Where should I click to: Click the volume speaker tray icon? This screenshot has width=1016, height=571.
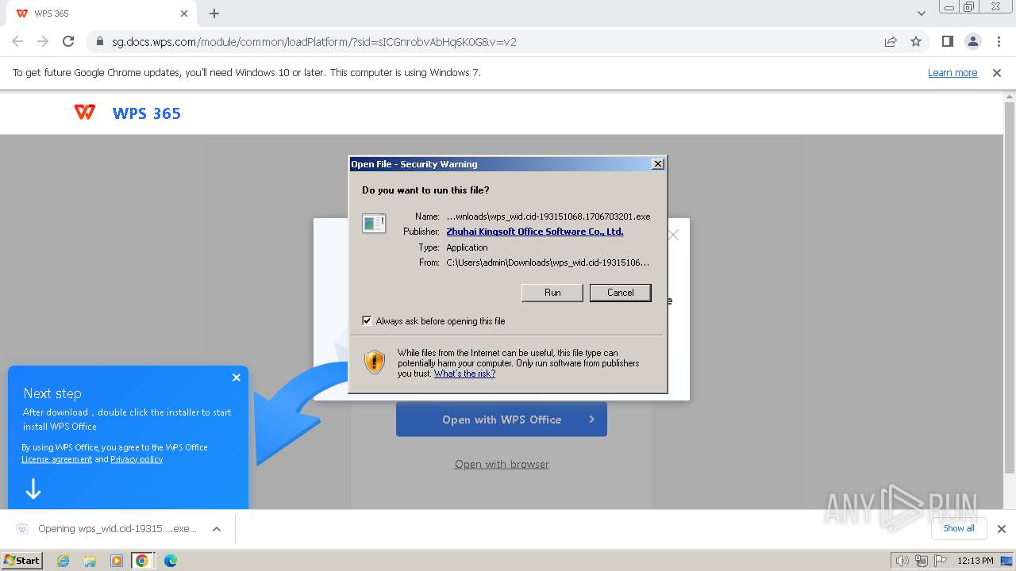(902, 561)
